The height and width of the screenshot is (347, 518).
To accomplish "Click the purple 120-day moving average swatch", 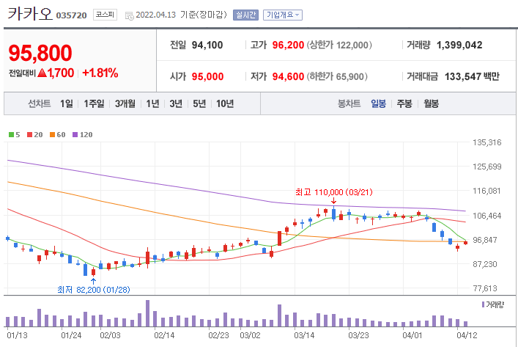I will [75, 135].
